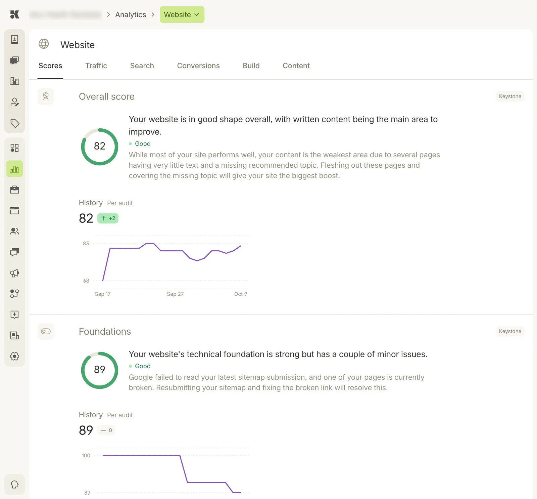
Task: Open the Search tab
Action: coord(142,66)
